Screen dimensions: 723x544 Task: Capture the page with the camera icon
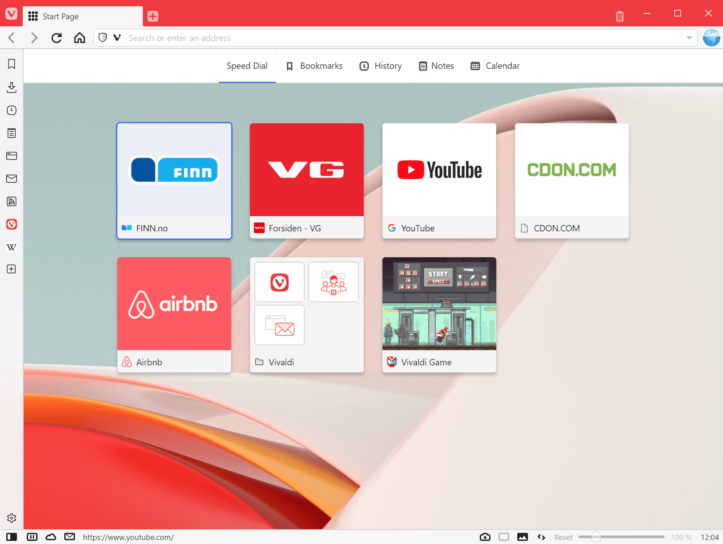[485, 537]
